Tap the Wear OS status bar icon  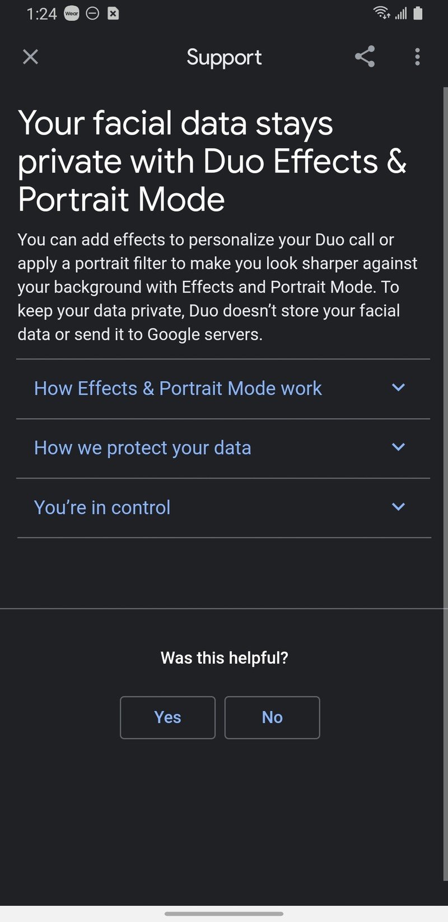coord(72,13)
